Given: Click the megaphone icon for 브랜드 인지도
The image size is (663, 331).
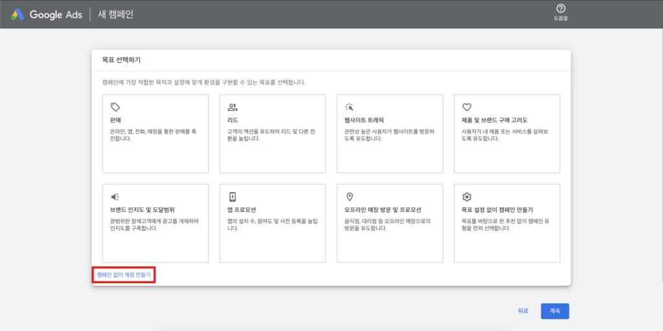Looking at the screenshot, I should [115, 197].
